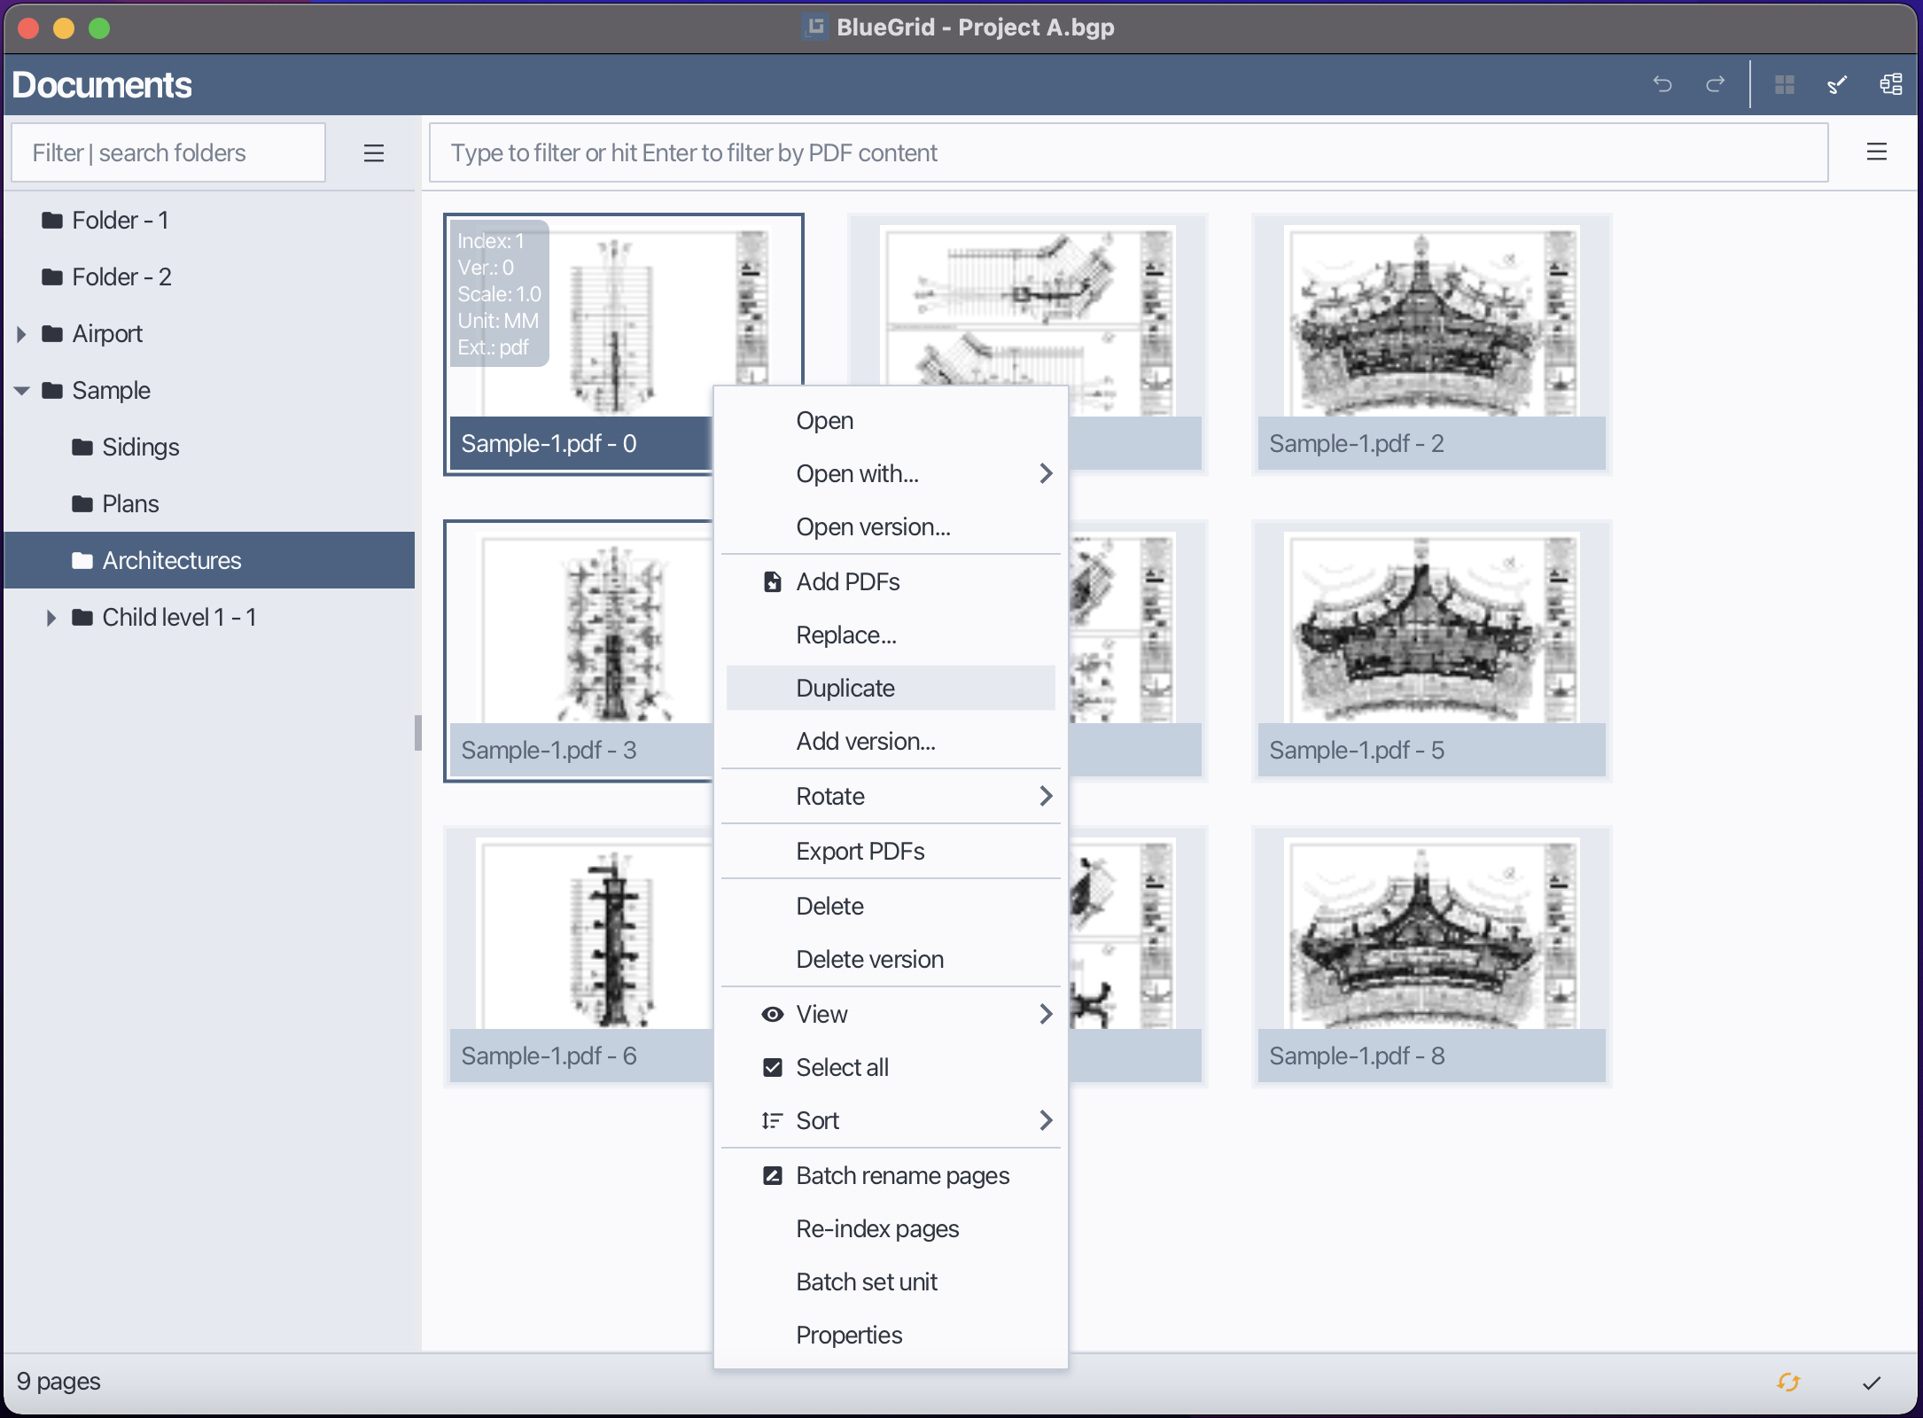Screen dimensions: 1923x1418
Task: Open the document tree panel icon
Action: coord(1890,84)
